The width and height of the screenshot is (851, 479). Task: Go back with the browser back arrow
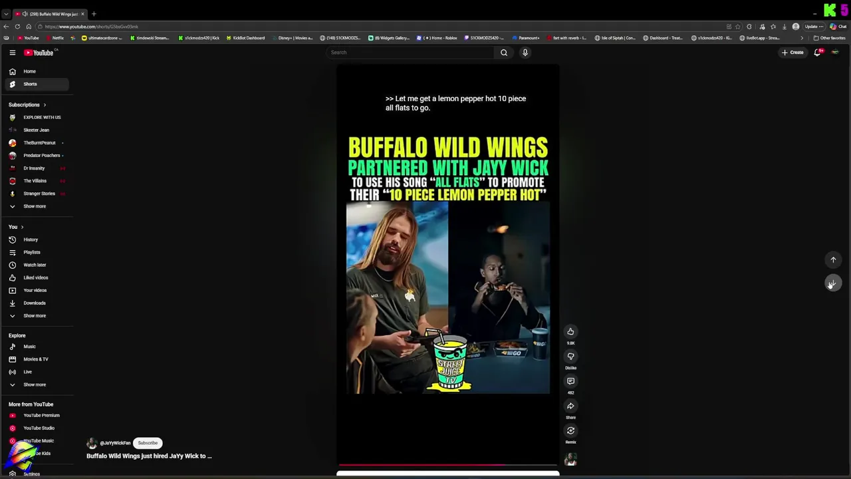pos(6,27)
